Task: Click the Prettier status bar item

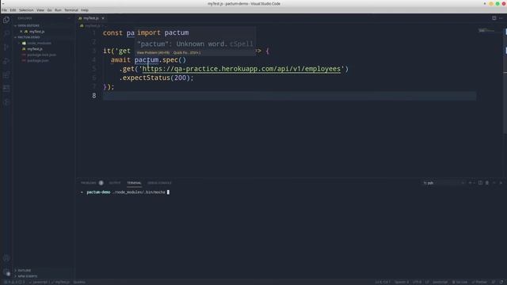Action: 479,282
